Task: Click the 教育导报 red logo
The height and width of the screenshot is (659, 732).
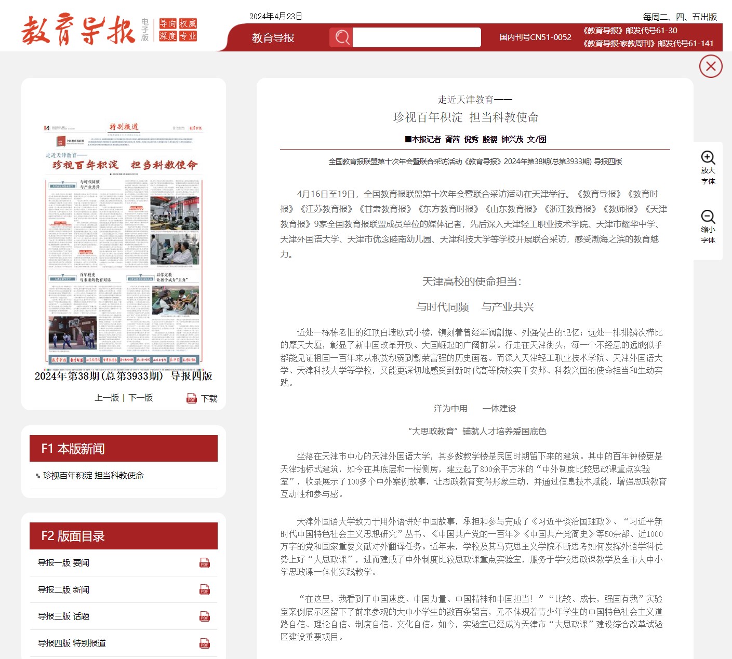Action: [79, 30]
